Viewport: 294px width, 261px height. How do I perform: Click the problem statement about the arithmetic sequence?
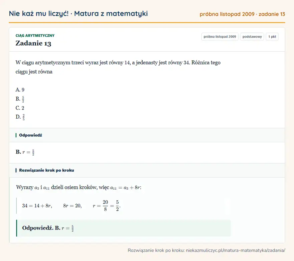pos(118,67)
